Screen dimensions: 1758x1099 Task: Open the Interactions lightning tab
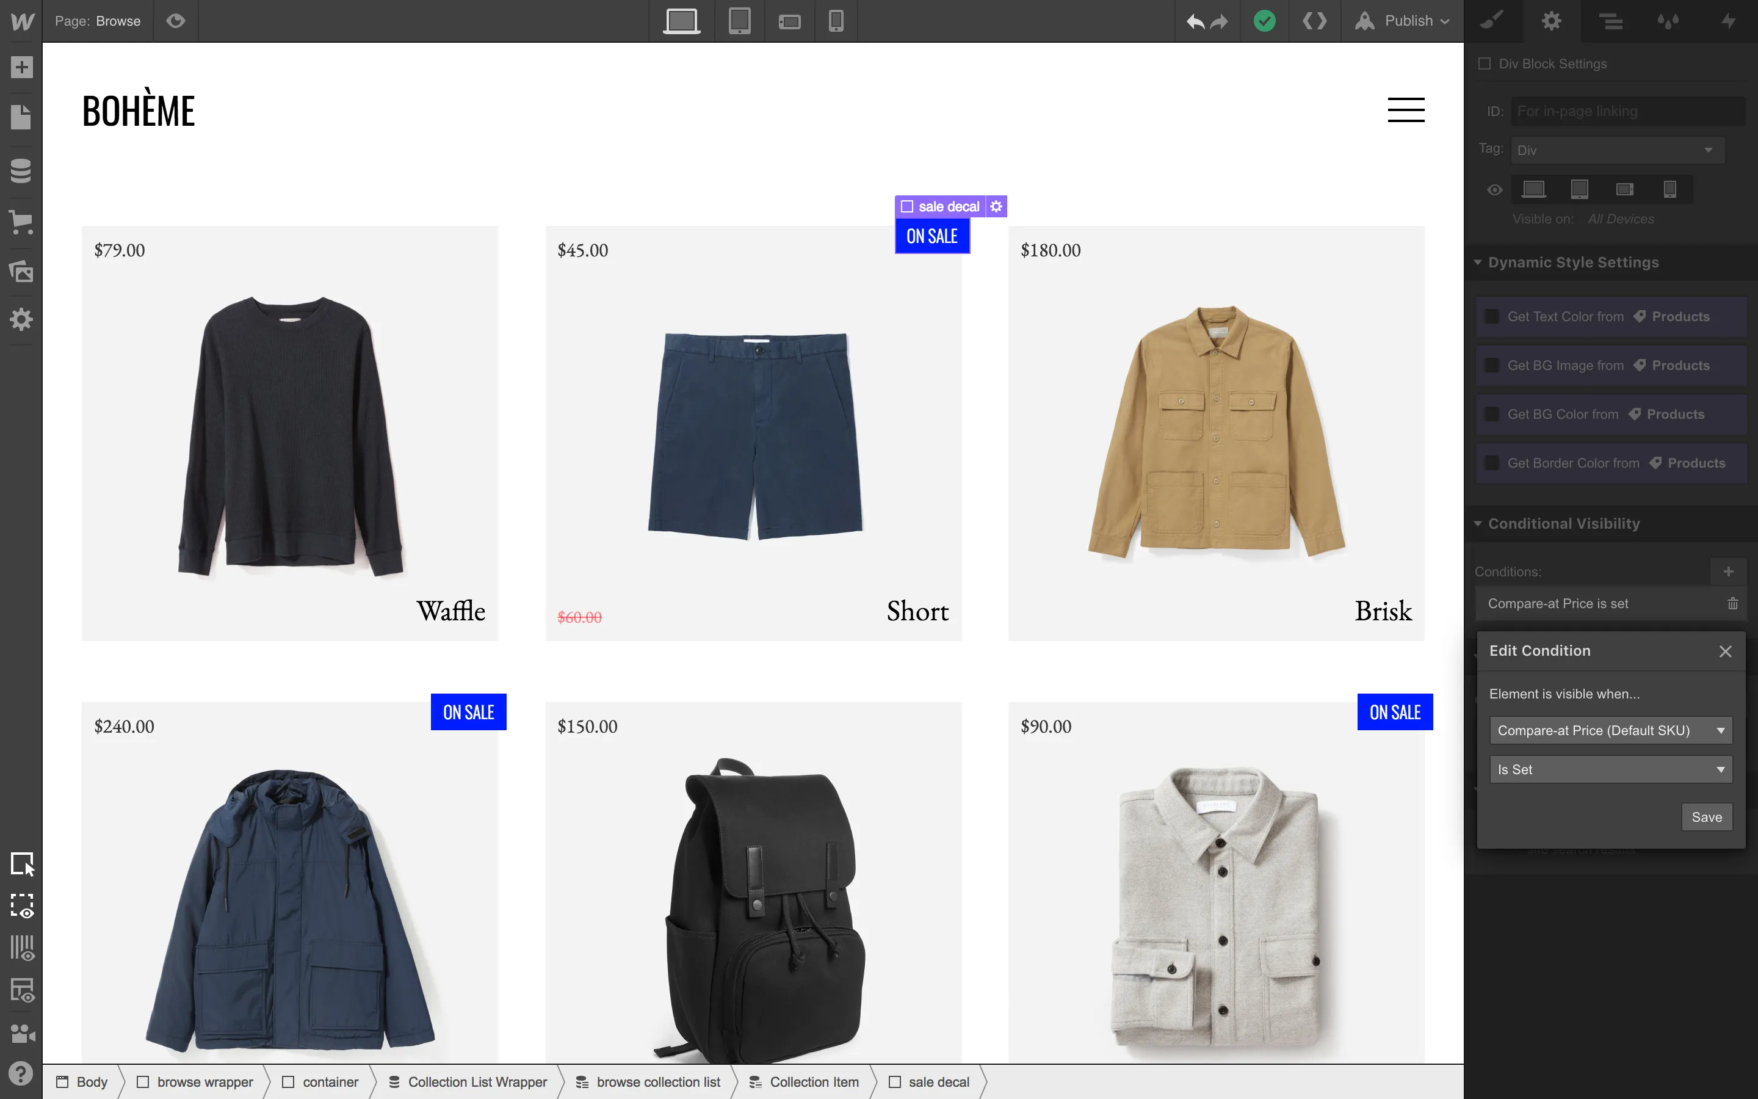[1728, 21]
